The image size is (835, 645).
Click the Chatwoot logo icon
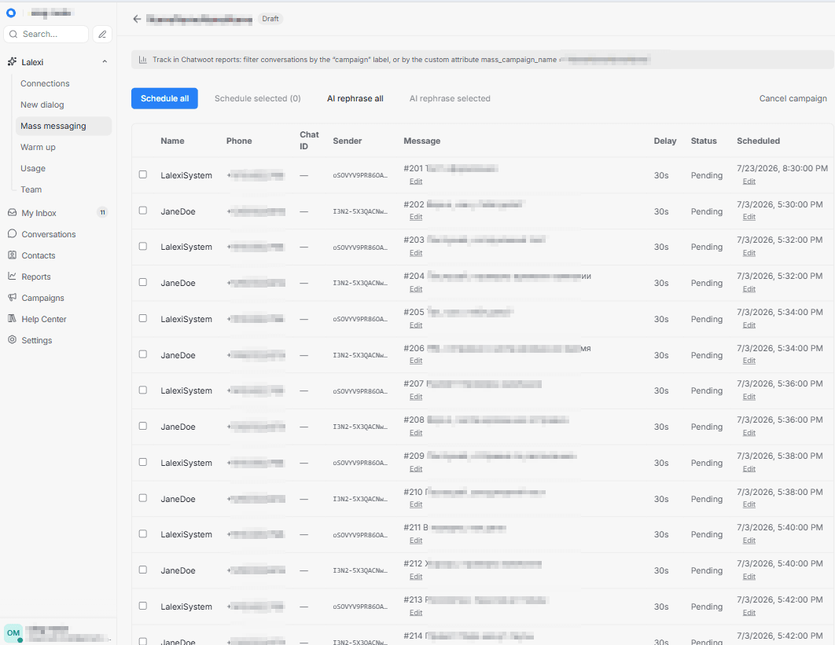pos(11,13)
